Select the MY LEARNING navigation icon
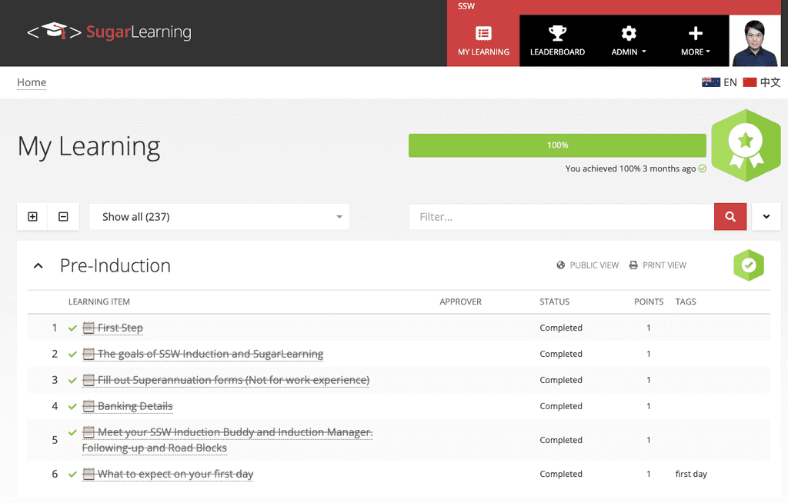Screen dimensions: 788x503 coord(482,35)
